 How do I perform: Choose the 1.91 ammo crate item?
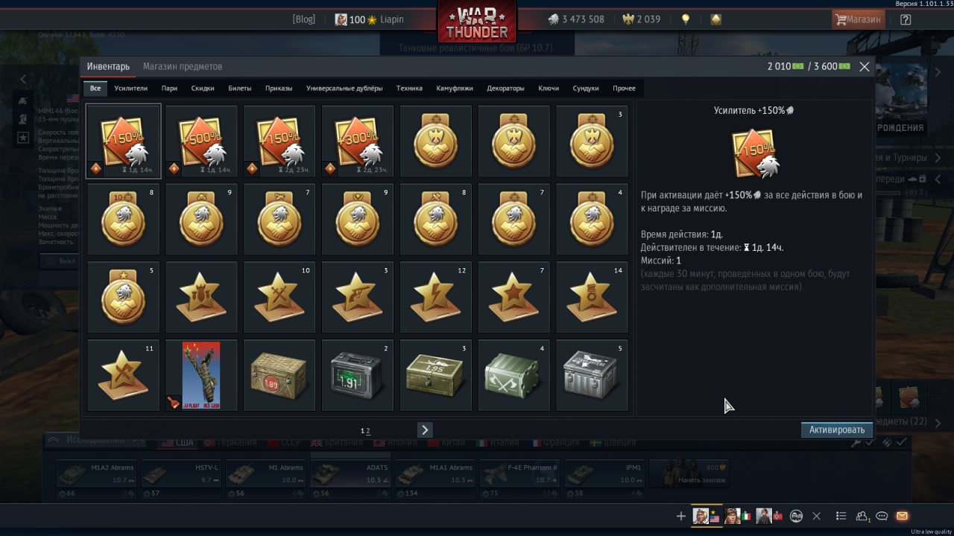358,375
